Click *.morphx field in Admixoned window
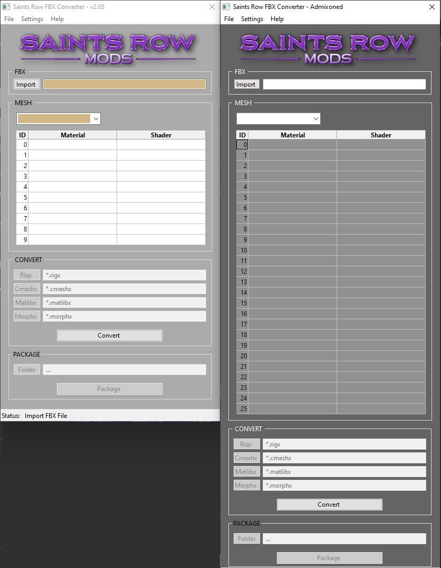441x568 pixels. 344,486
